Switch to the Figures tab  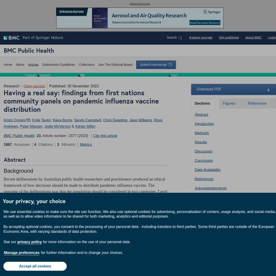pyautogui.click(x=229, y=103)
